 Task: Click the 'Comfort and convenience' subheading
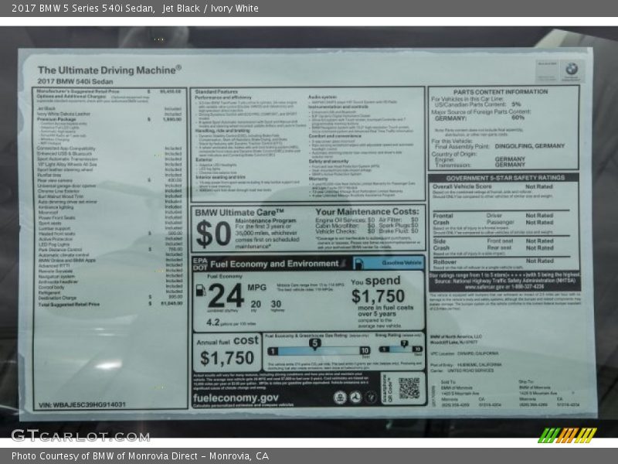point(334,136)
